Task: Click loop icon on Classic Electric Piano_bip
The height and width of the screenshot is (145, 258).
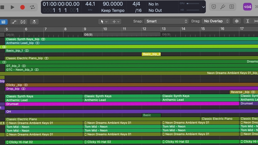Action: 46,58
